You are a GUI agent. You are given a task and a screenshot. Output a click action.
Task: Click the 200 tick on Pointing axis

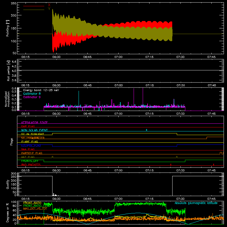13,15
